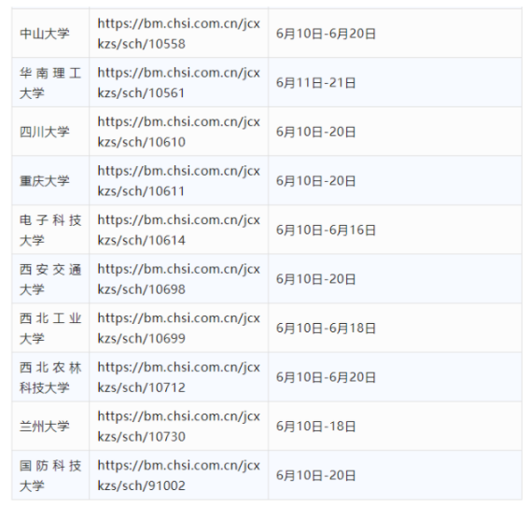Viewport: 530px width, 506px height.
Task: Open the 华南理工大学 URL ending 10561
Action: point(178,82)
